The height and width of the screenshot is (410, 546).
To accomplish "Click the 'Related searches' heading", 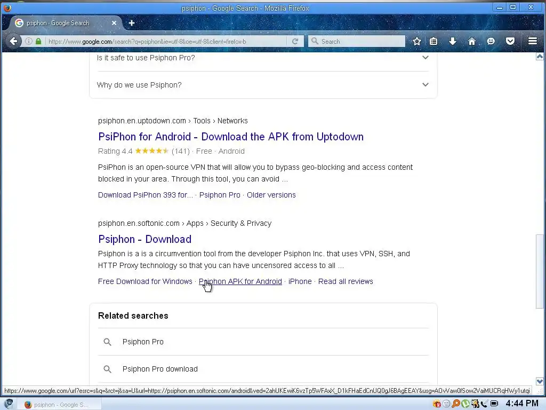I will (x=133, y=316).
